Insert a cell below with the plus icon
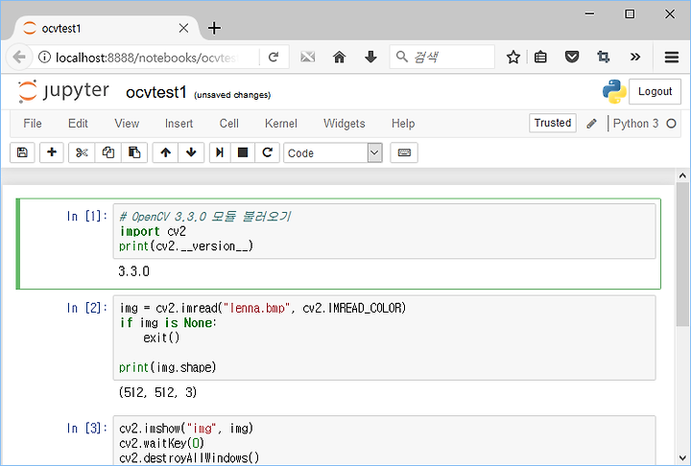This screenshot has height=466, width=691. point(52,152)
